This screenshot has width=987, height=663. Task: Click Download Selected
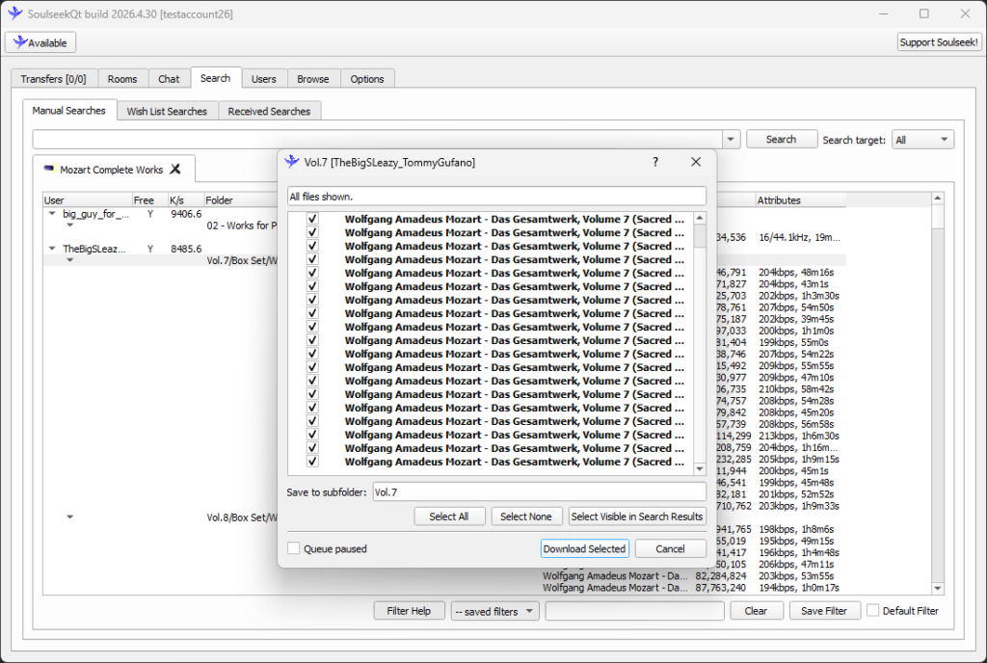click(x=584, y=548)
